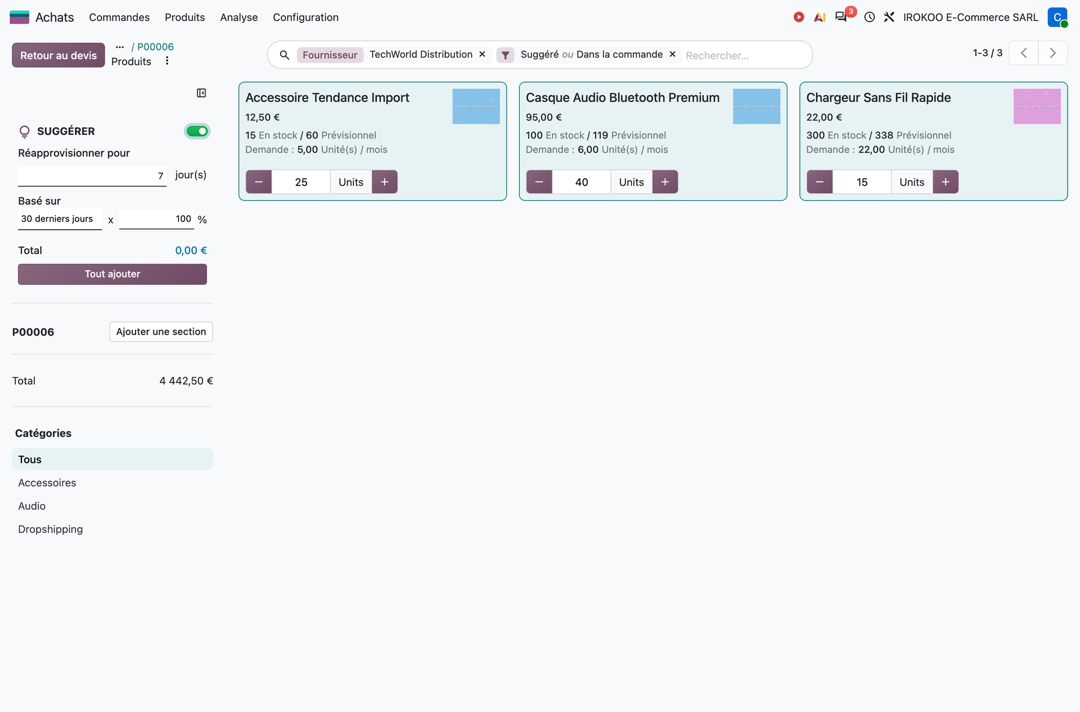1080x712 pixels.
Task: Open the Produits menu in top bar
Action: pyautogui.click(x=184, y=17)
